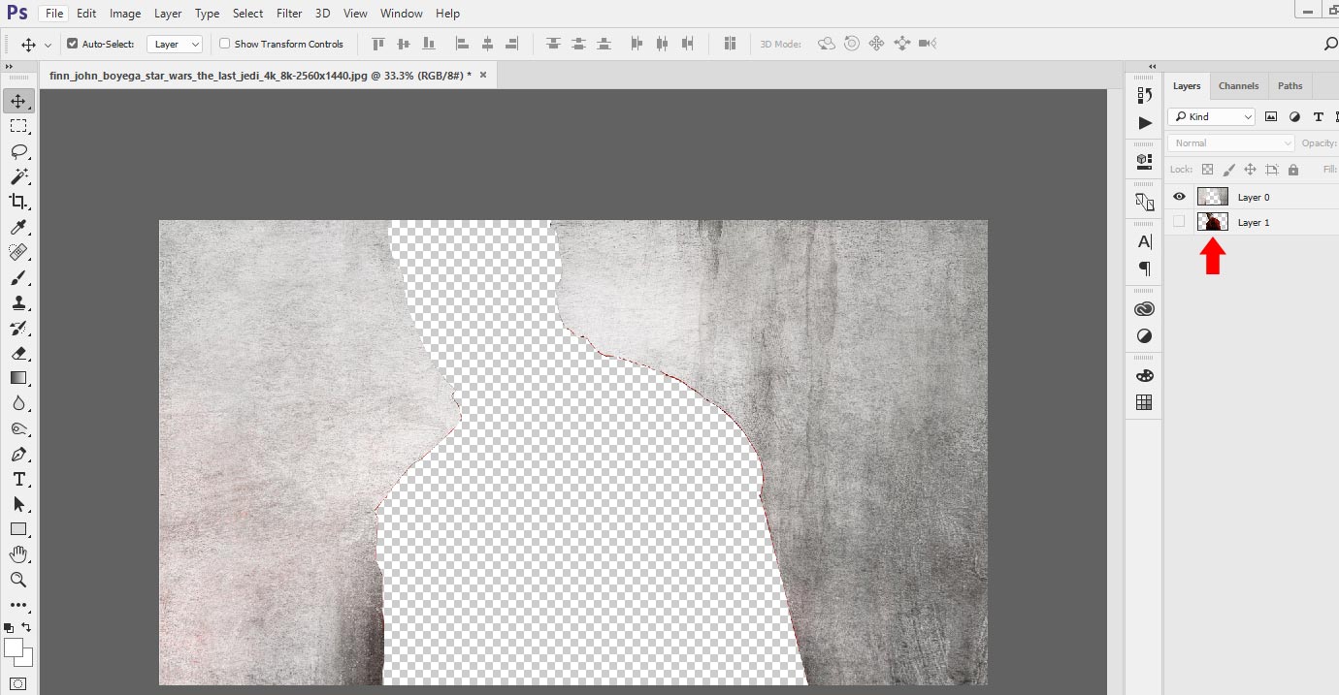Show Layer 1 via its visibility box
The height and width of the screenshot is (695, 1339).
(1179, 222)
